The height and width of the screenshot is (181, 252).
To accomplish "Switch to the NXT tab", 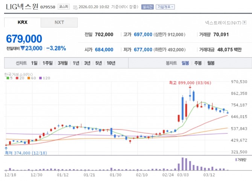I will (x=59, y=22).
